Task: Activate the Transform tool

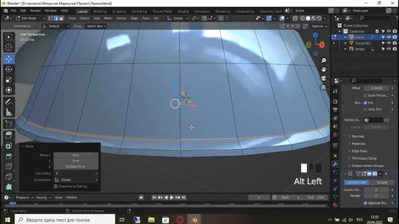Action: (x=9, y=90)
